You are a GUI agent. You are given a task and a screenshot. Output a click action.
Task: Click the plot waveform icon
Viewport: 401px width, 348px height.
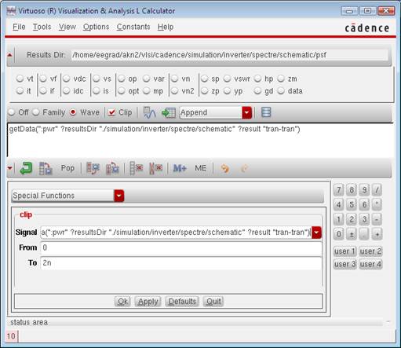[149, 112]
